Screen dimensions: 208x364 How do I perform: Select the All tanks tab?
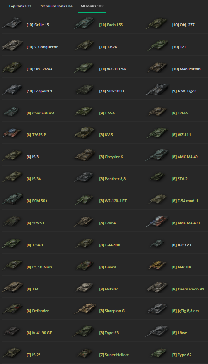point(92,6)
